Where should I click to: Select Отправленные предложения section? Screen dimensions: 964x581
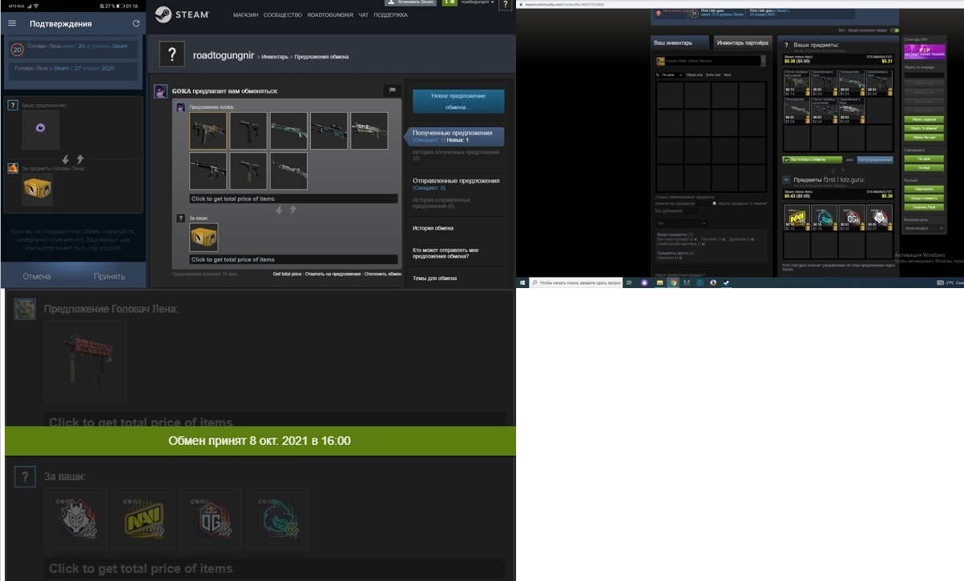pos(456,184)
